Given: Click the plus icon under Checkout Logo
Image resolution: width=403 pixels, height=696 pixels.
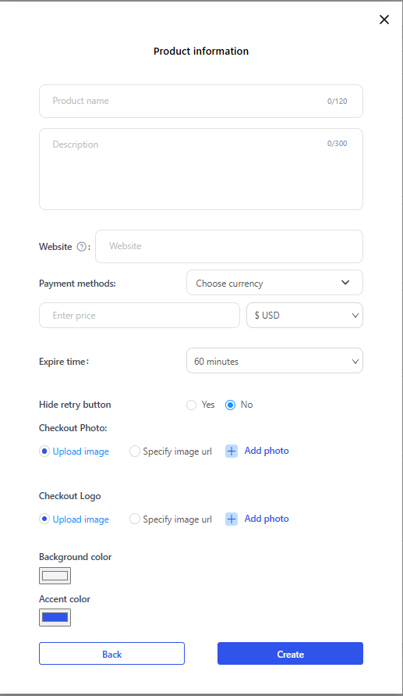Looking at the screenshot, I should pos(232,519).
